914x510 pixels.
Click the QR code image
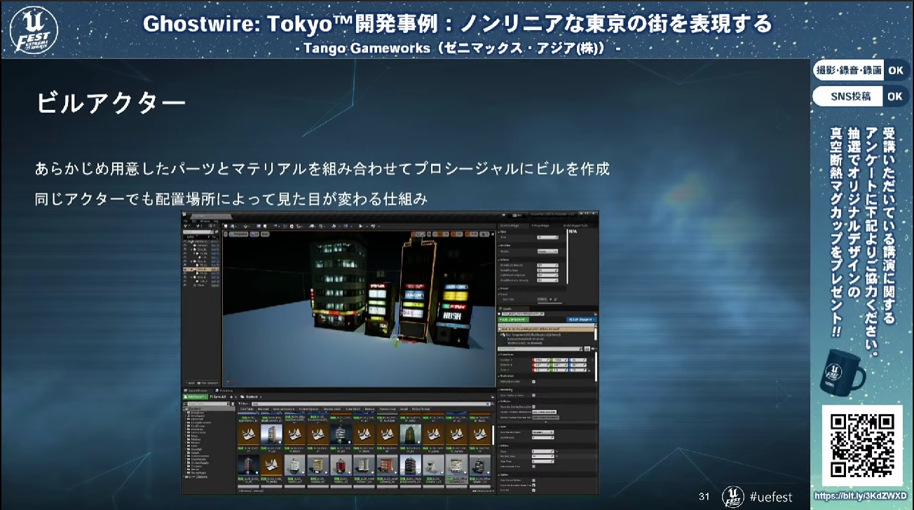[861, 446]
